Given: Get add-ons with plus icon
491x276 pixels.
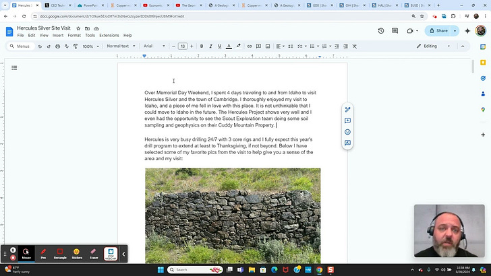Looking at the screenshot, I should tap(483, 135).
